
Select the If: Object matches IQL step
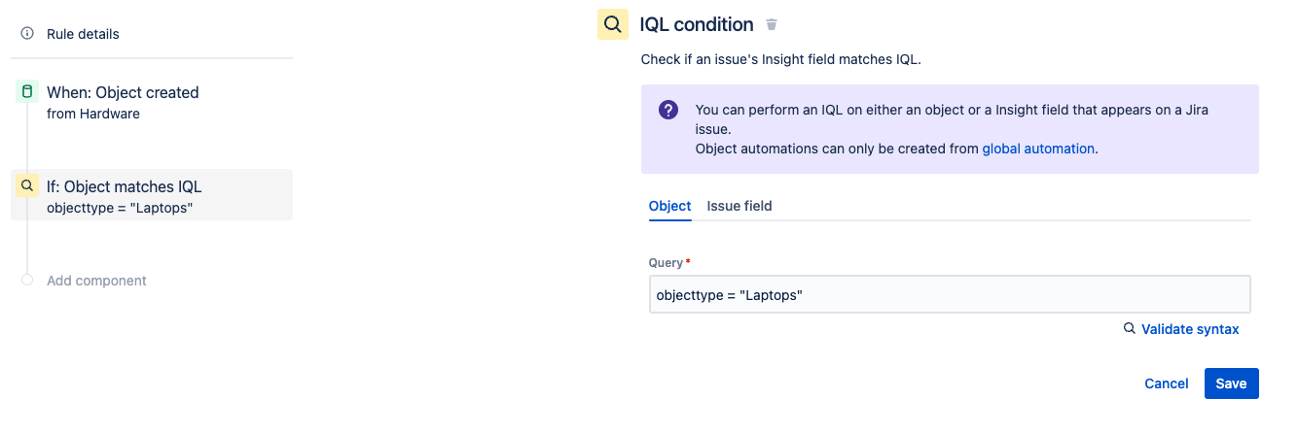click(x=125, y=186)
